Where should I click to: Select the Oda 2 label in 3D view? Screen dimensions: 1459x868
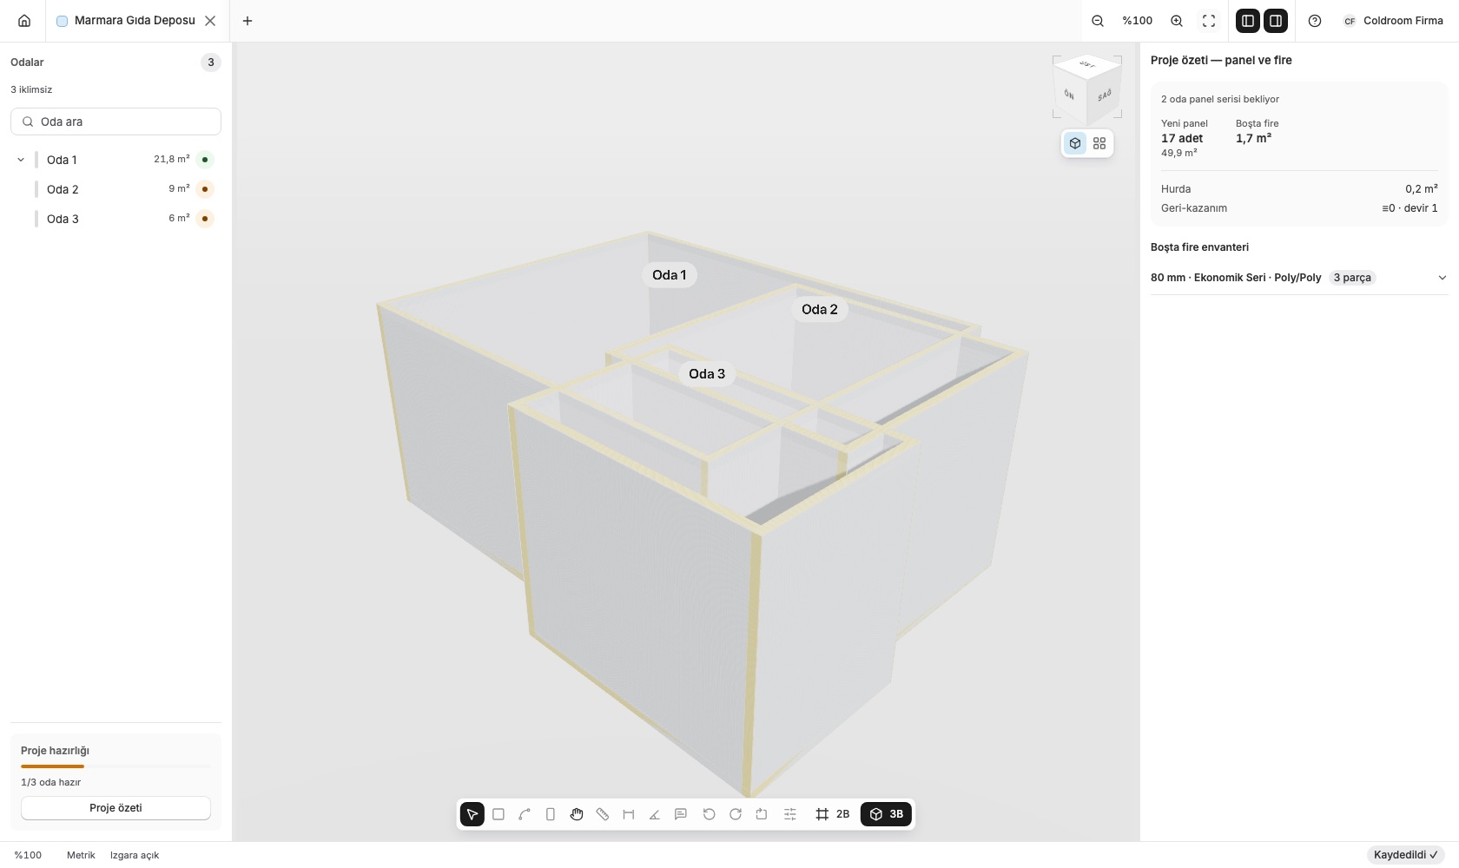[820, 309]
